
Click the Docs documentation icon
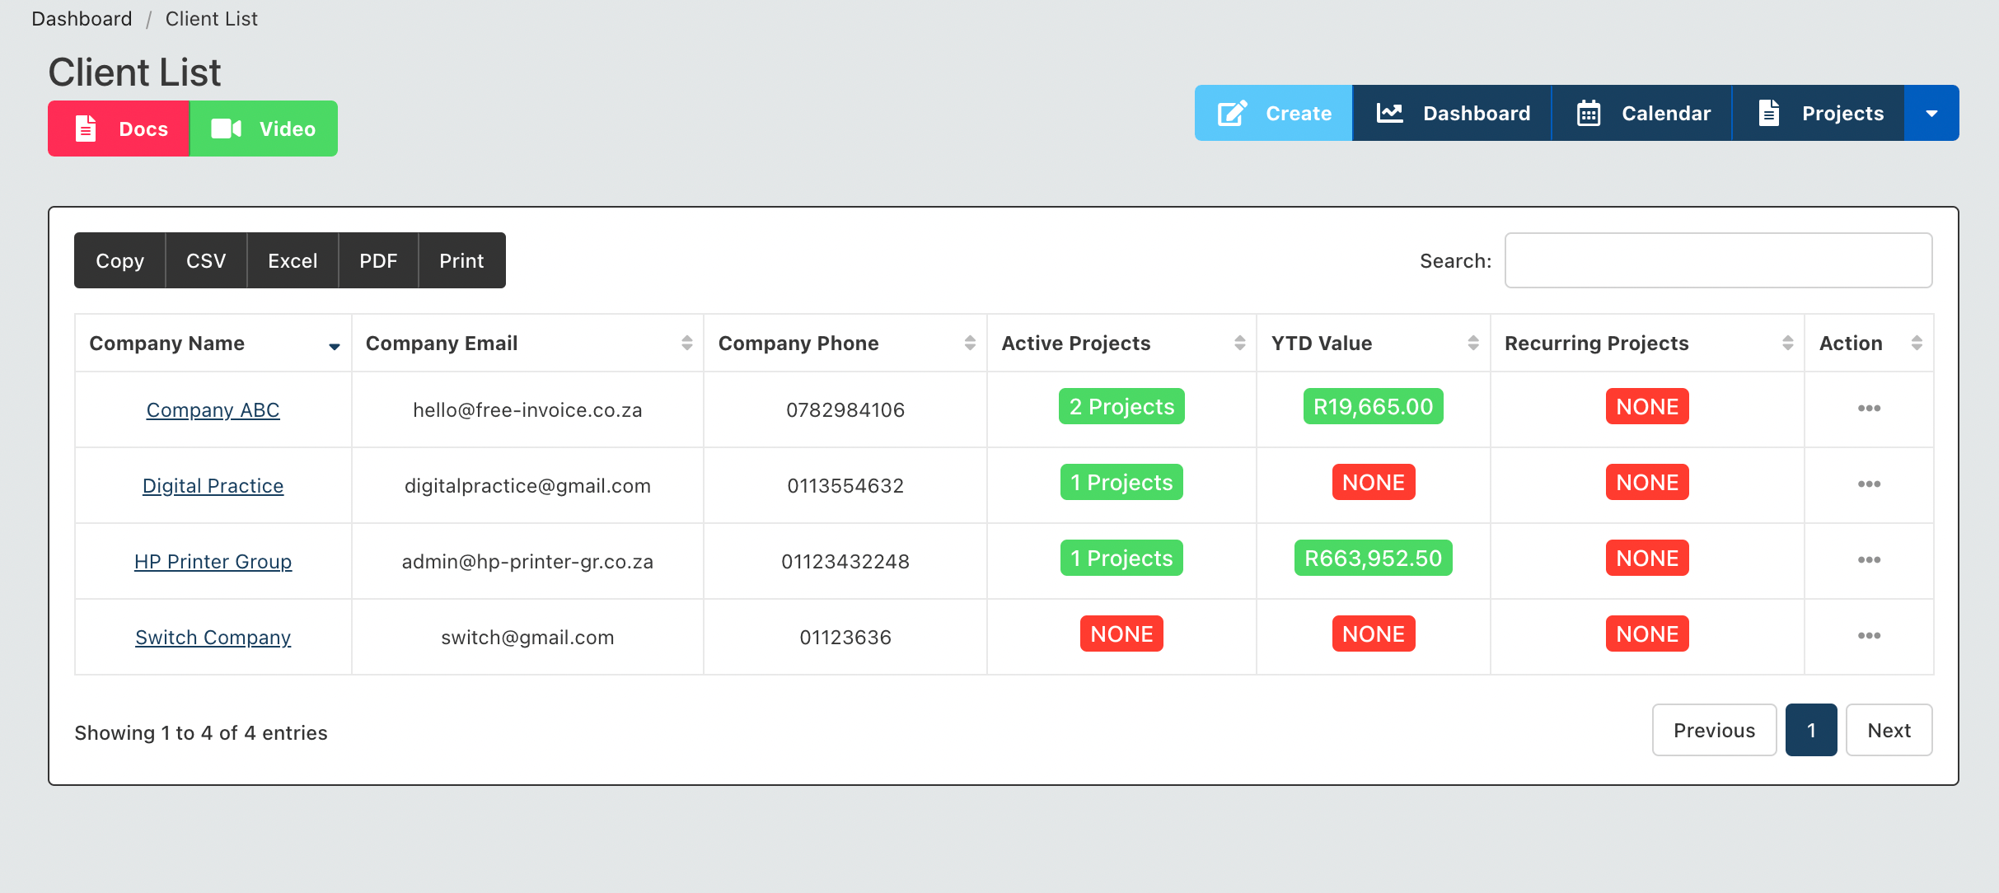[86, 129]
